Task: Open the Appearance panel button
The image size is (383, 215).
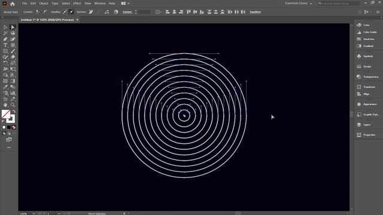Action: (367, 104)
